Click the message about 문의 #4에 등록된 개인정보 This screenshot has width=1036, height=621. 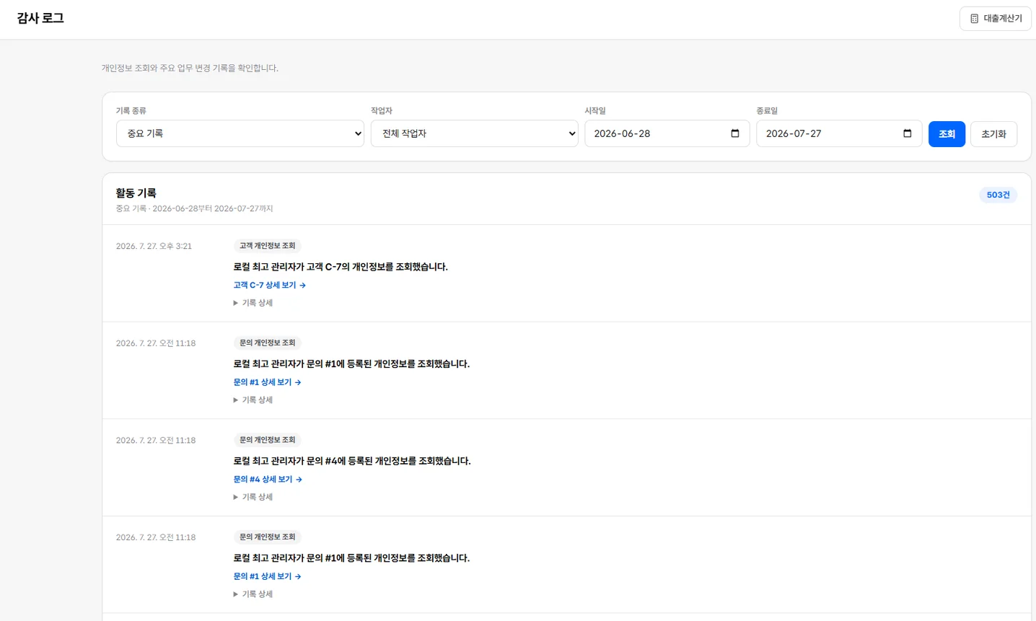(x=352, y=461)
